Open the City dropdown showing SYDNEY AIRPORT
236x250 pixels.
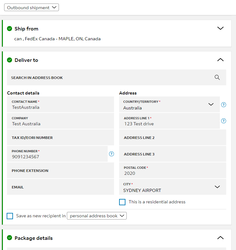click(x=173, y=187)
